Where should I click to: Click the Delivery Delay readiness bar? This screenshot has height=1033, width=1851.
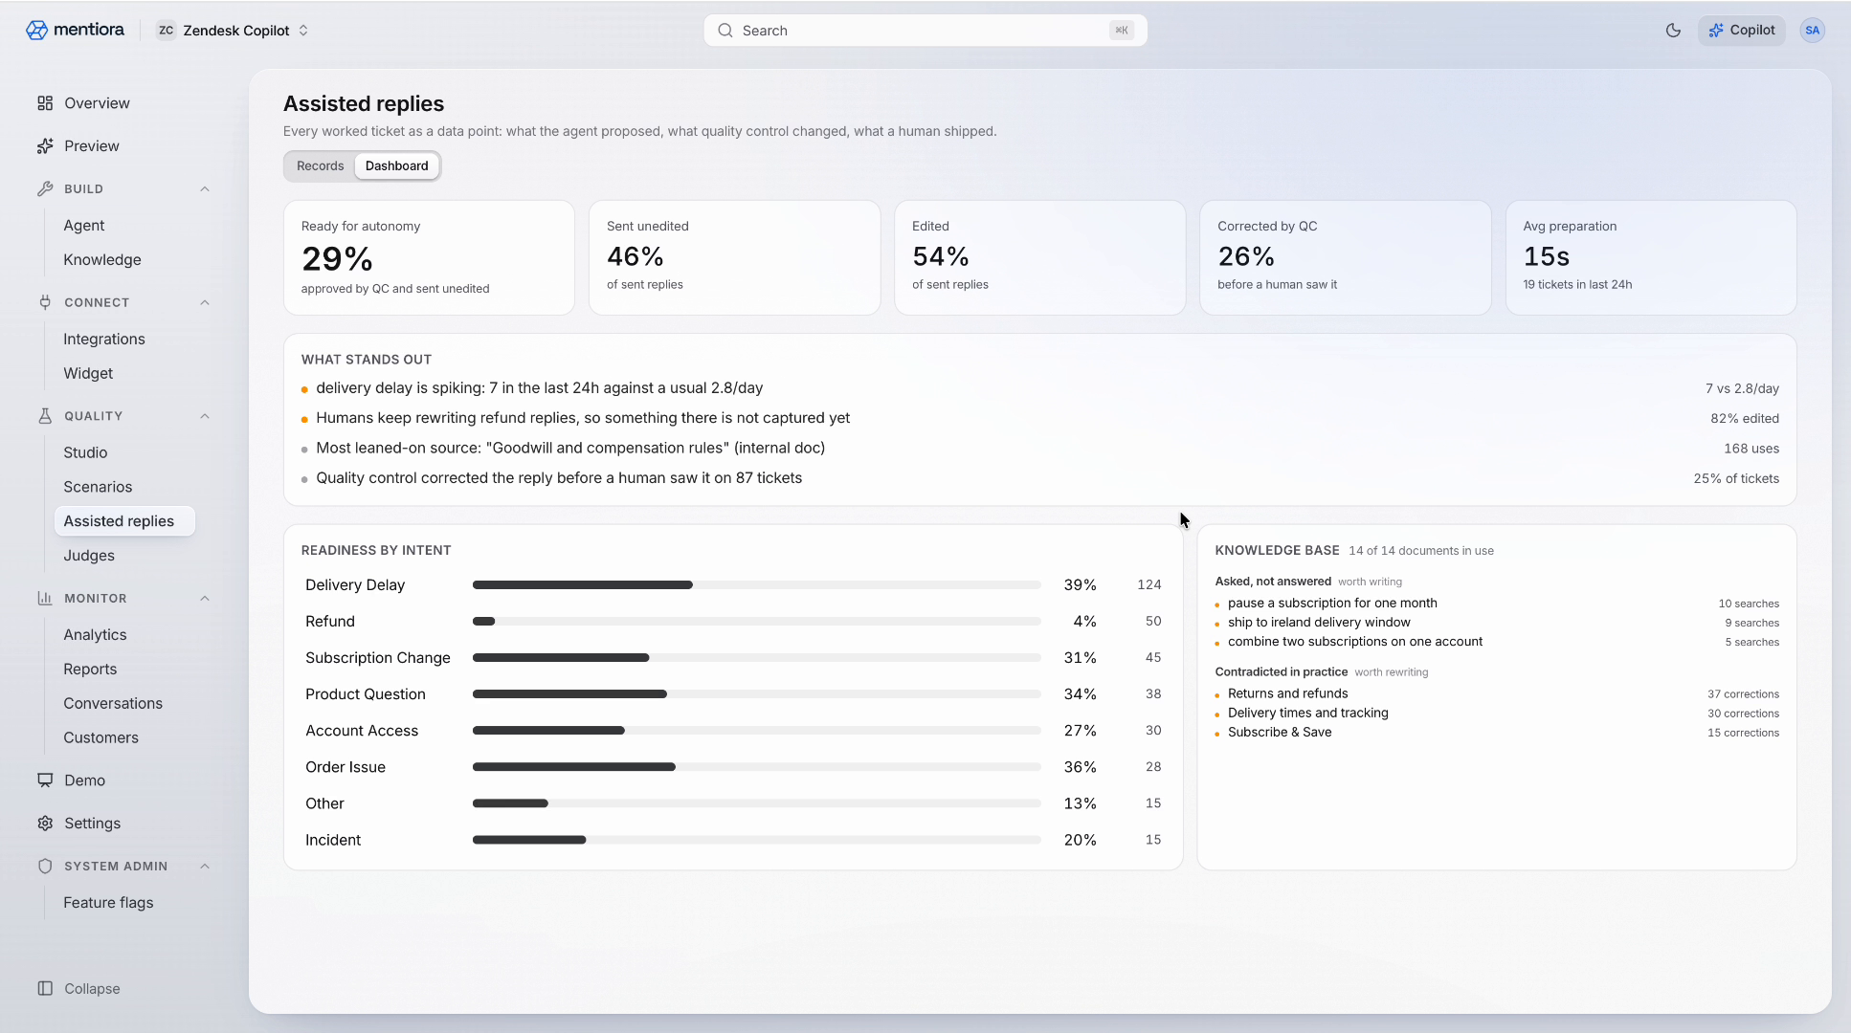click(756, 585)
